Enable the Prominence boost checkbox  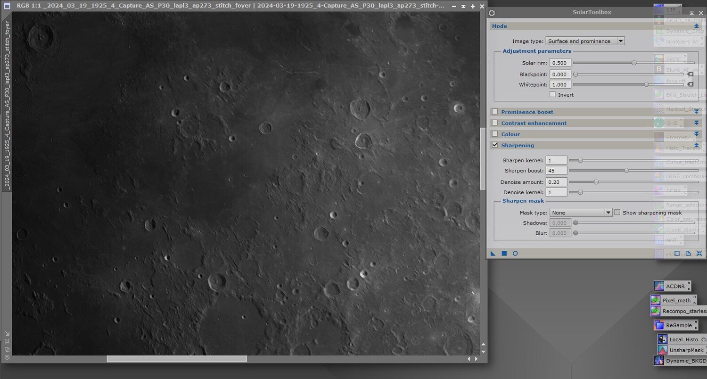coord(495,112)
